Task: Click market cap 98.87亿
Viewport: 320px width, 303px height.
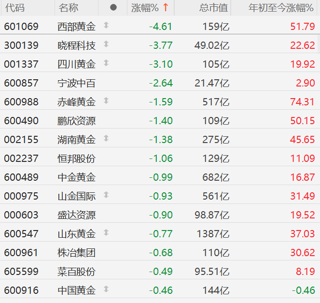Action: point(212,215)
